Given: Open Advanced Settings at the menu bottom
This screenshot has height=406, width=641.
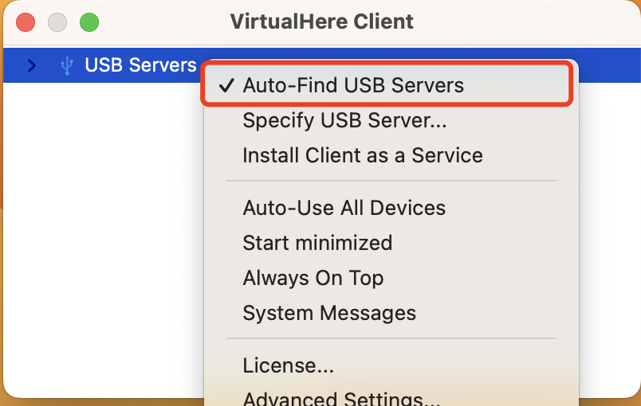Looking at the screenshot, I should tap(341, 397).
